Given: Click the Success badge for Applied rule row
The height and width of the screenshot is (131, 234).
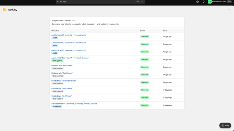Looking at the screenshot, I should pyautogui.click(x=144, y=59).
